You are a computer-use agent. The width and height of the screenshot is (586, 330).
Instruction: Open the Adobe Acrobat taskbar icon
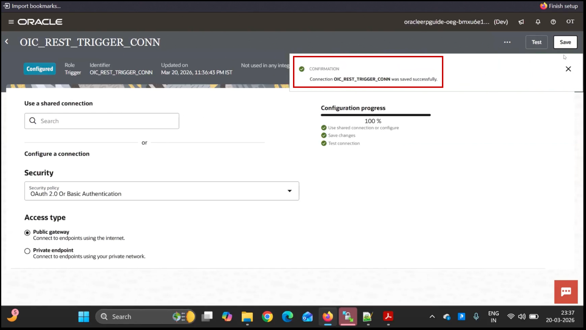pos(388,316)
